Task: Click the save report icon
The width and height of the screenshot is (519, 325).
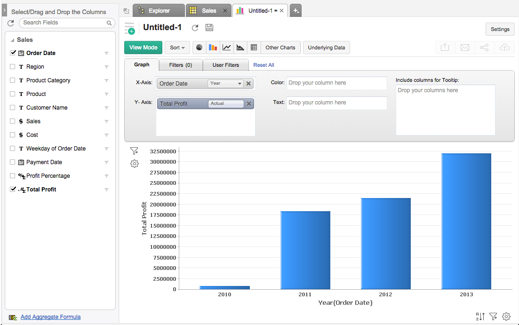Action: [x=209, y=28]
